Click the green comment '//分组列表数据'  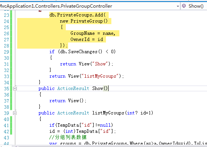[68, 137]
